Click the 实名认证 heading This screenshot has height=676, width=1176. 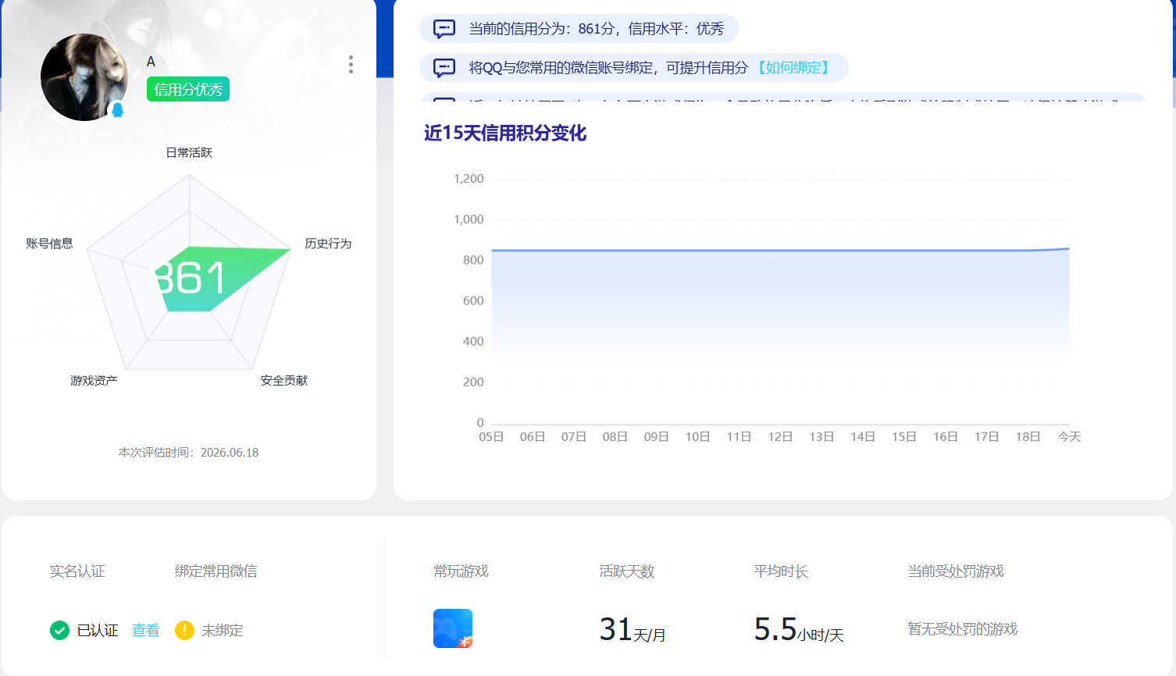point(77,571)
